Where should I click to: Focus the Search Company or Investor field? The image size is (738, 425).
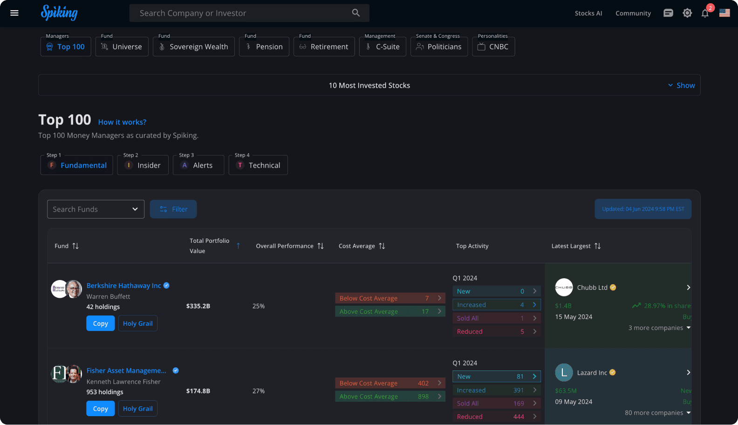249,13
